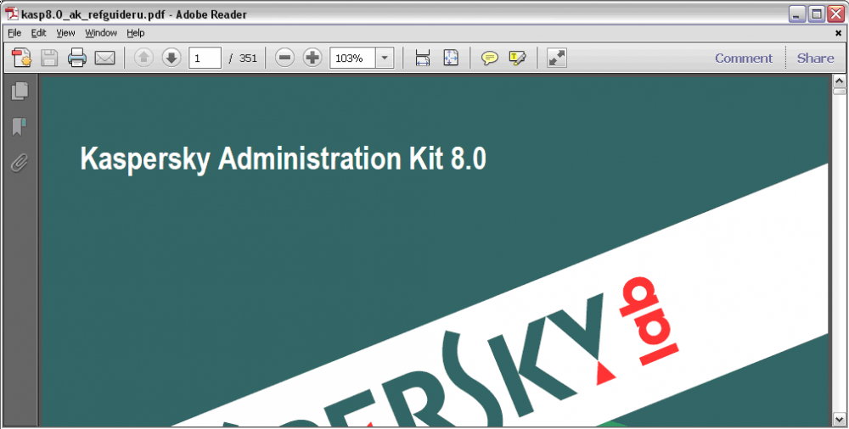Image resolution: width=849 pixels, height=429 pixels.
Task: Click the vertical scrollbar down arrow
Action: tap(840, 420)
